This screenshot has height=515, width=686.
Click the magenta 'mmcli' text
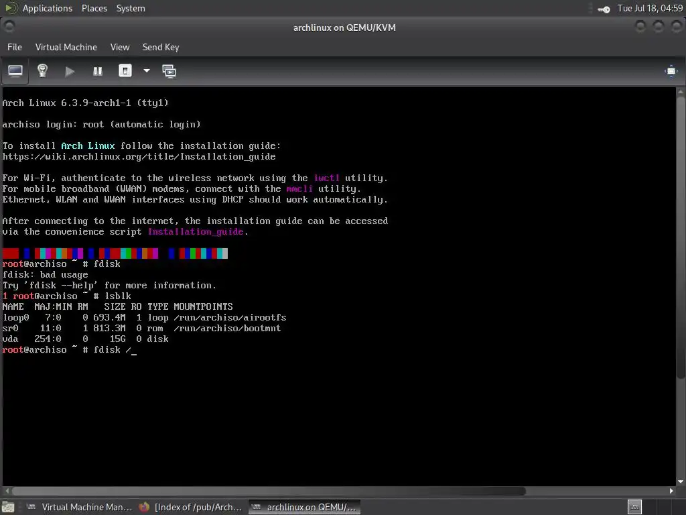tap(299, 188)
